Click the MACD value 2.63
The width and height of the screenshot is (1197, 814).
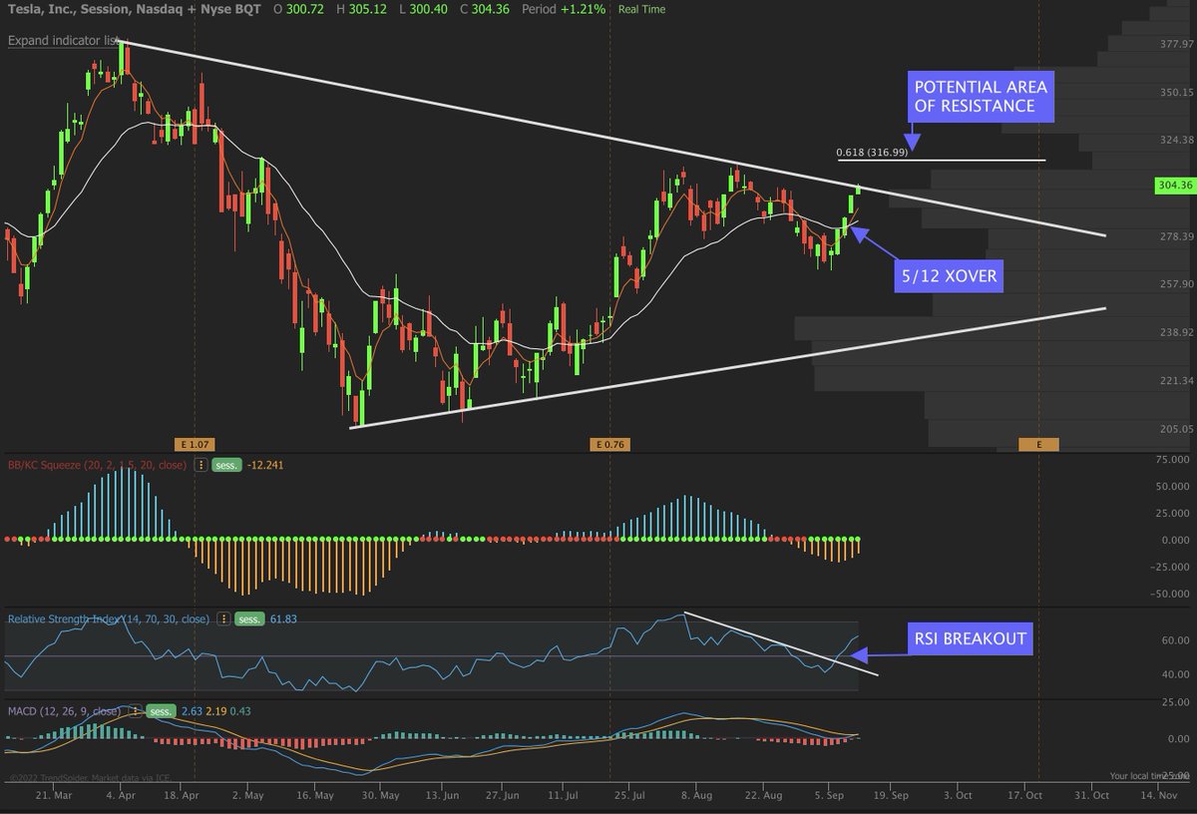(x=194, y=711)
